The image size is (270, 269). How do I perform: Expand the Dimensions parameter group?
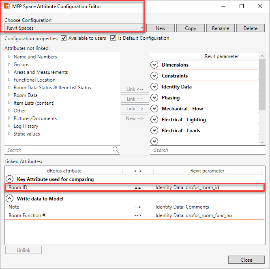(154, 65)
